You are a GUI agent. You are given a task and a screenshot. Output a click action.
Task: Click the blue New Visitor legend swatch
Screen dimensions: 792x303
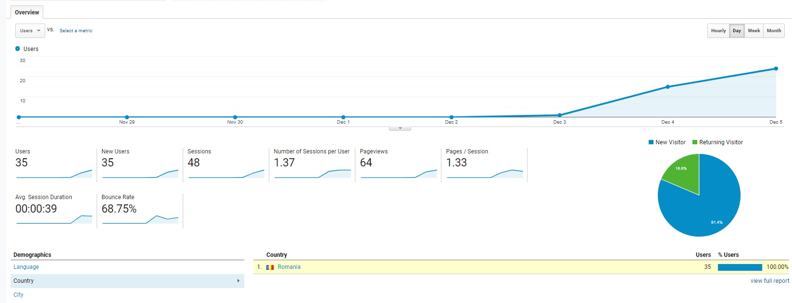click(x=651, y=142)
